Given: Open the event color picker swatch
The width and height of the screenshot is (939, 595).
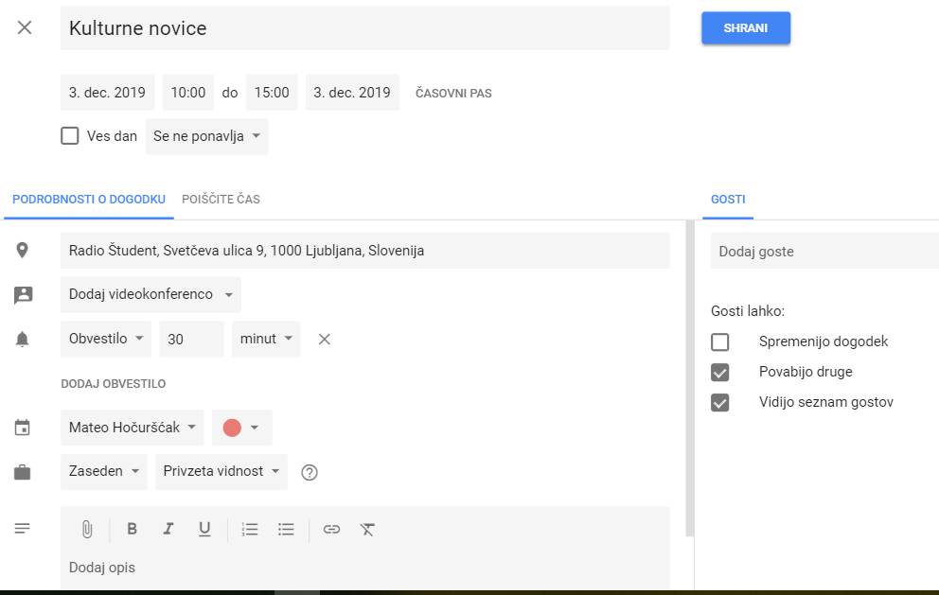Looking at the screenshot, I should pos(241,428).
